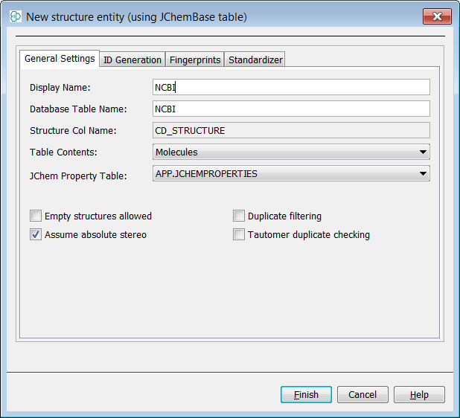The width and height of the screenshot is (460, 418).
Task: Click the Table Contents dropdown arrow
Action: click(x=423, y=152)
